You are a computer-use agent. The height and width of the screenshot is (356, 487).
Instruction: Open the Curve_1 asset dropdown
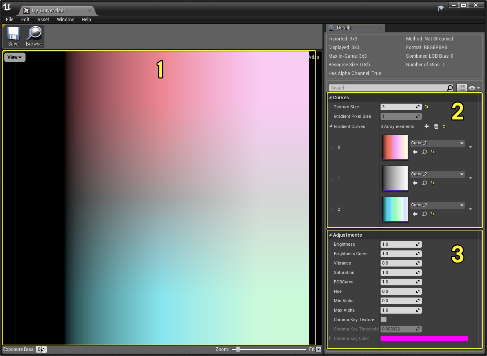coord(438,143)
